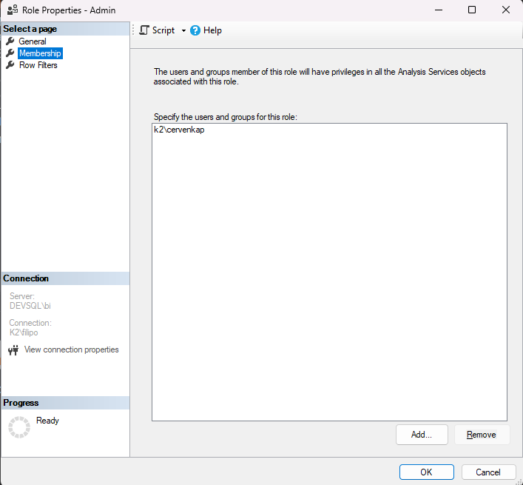Close the Role Properties dialog
The height and width of the screenshot is (485, 523).
pyautogui.click(x=506, y=10)
